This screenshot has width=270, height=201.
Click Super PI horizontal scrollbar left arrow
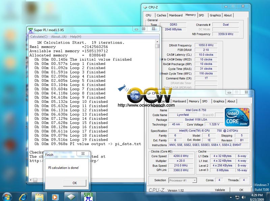tap(31, 180)
